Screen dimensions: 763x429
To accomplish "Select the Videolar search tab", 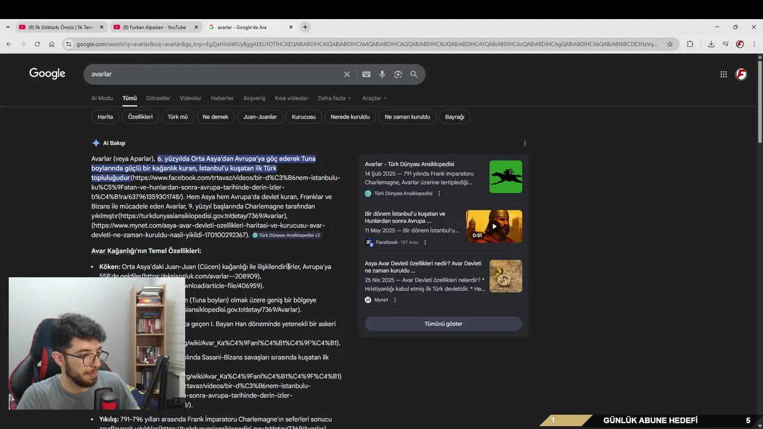I will tap(190, 98).
